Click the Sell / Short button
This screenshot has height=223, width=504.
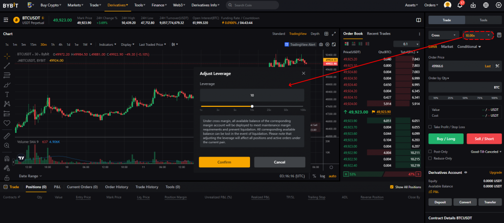(484, 139)
